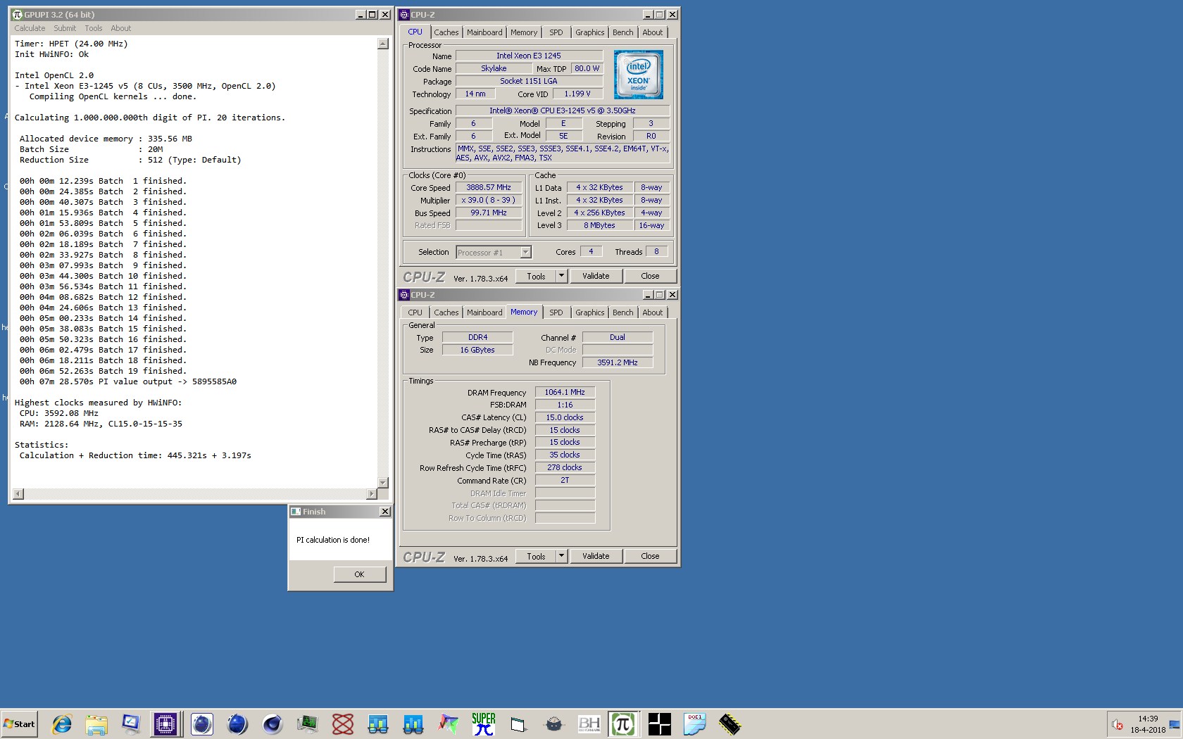Screen dimensions: 1183x739
Task: Open Graphics tab in upper CPU-Z
Action: 590,32
